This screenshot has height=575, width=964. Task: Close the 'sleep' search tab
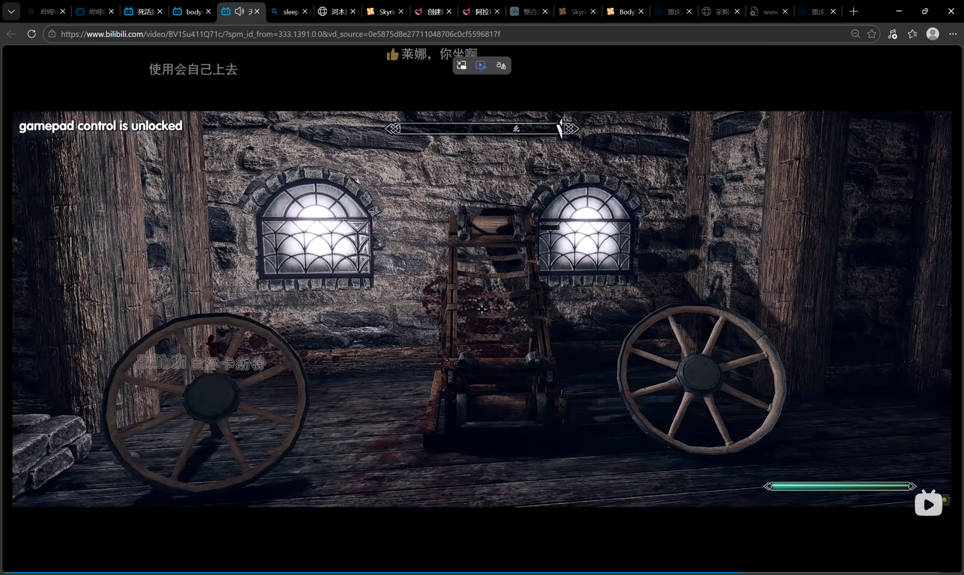pyautogui.click(x=305, y=11)
